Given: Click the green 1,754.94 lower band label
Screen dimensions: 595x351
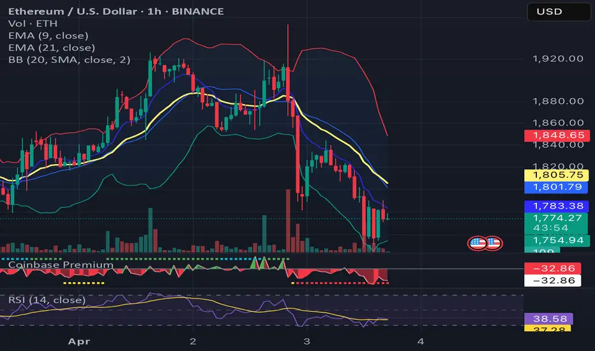Looking at the screenshot, I should click(557, 240).
